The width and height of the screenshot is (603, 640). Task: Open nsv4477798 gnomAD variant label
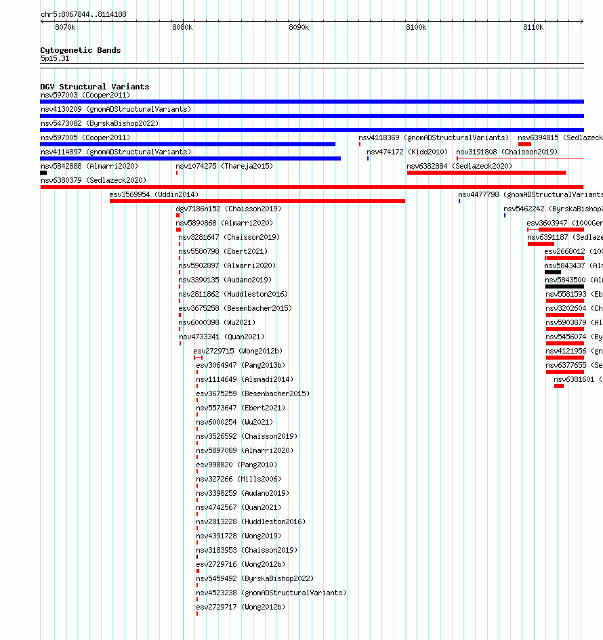pos(531,194)
